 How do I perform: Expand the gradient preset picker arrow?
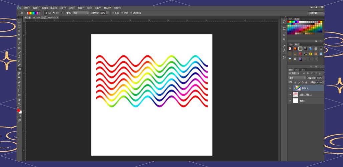pyautogui.click(x=40, y=13)
